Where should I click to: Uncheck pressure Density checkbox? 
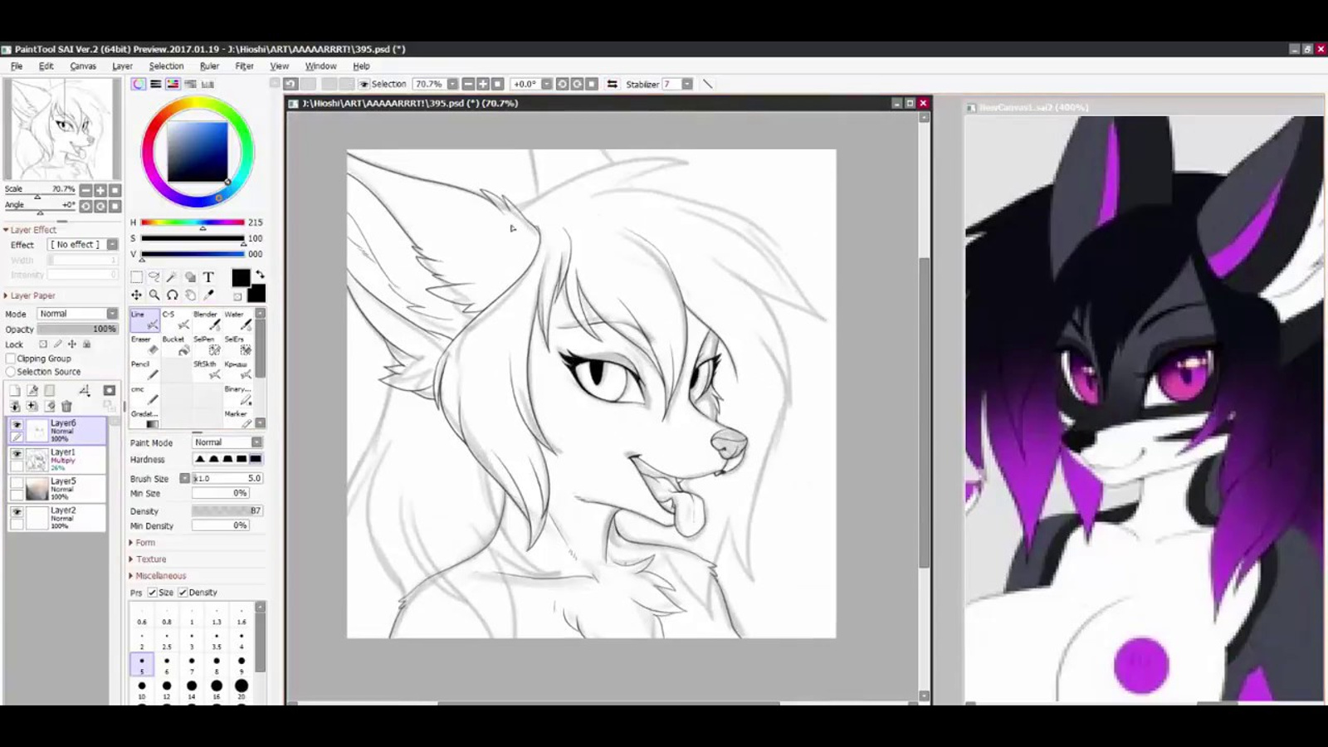pyautogui.click(x=183, y=593)
